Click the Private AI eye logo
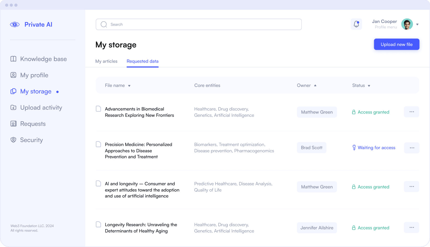The width and height of the screenshot is (430, 247). tap(15, 25)
